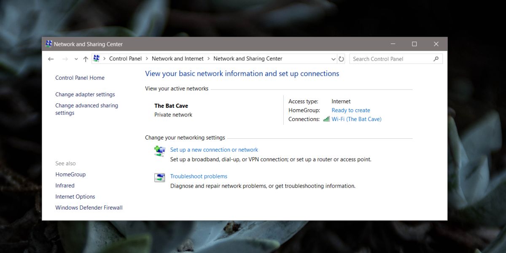The image size is (506, 253).
Task: Click the Network and Sharing Center title icon
Action: (x=49, y=44)
